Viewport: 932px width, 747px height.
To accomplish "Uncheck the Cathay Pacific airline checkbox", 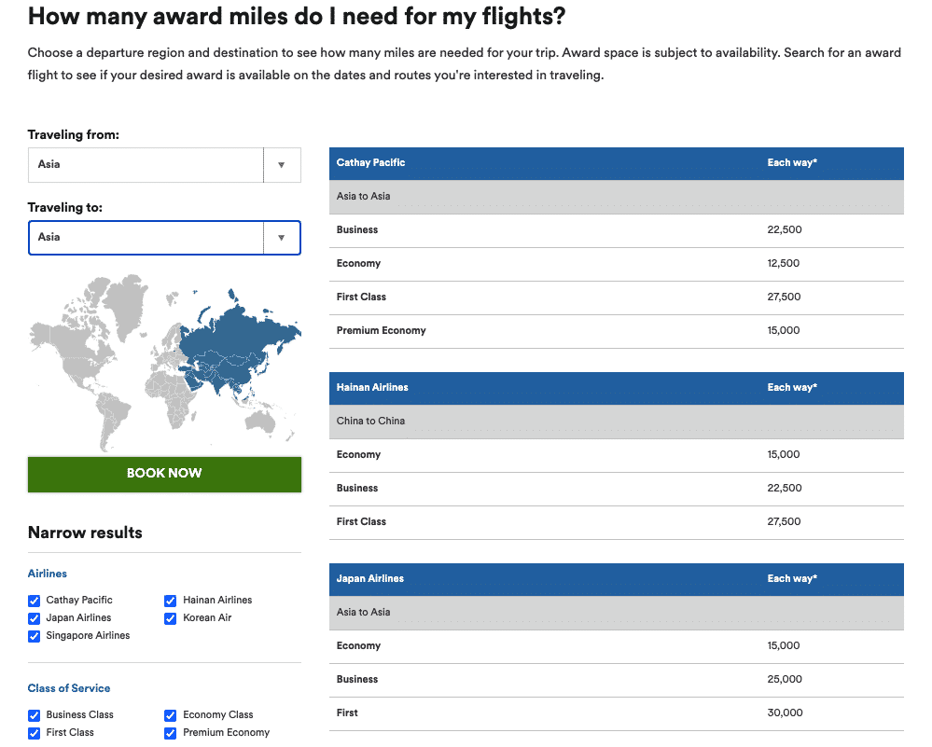I will [x=35, y=601].
